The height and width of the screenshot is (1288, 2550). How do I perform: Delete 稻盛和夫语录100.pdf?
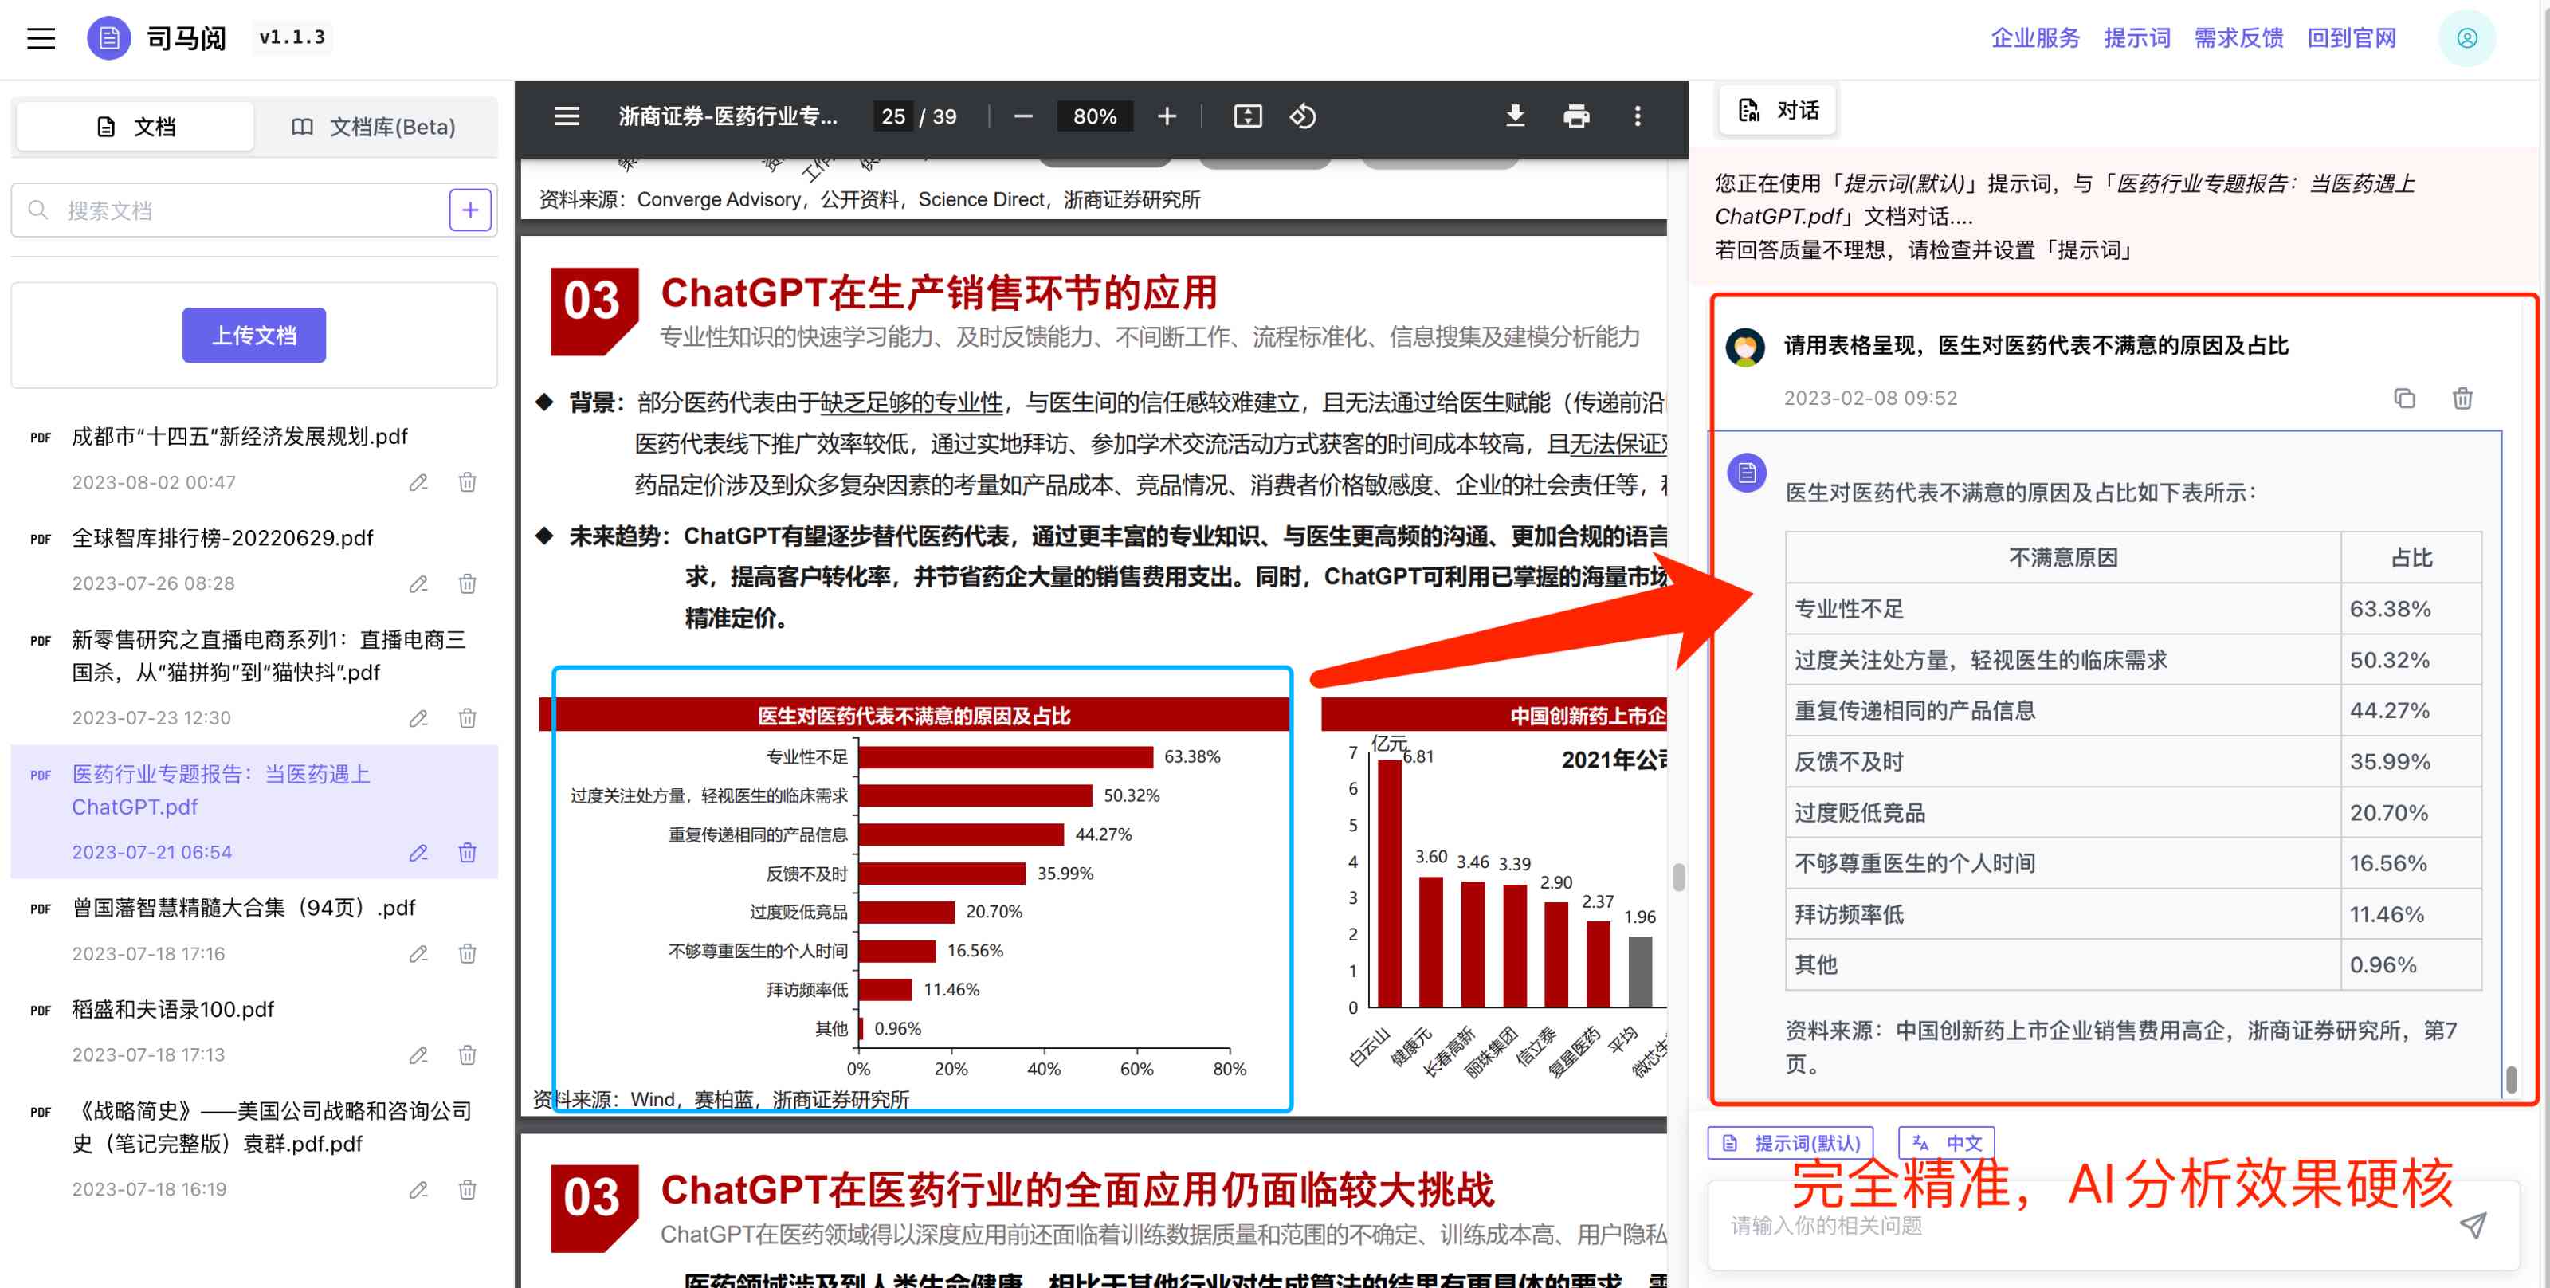pyautogui.click(x=467, y=1054)
